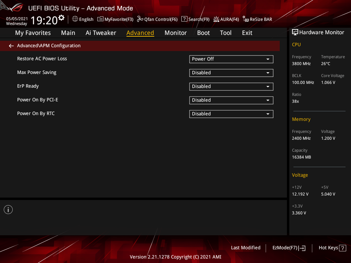351x263 pixels.
Task: Click Last Modified button
Action: [245, 248]
